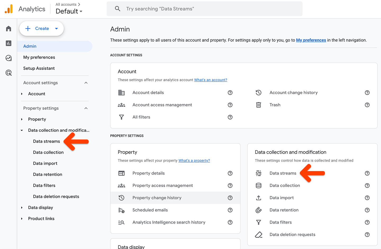Select Setup Assistant in the sidebar
Image resolution: width=381 pixels, height=249 pixels.
point(39,68)
